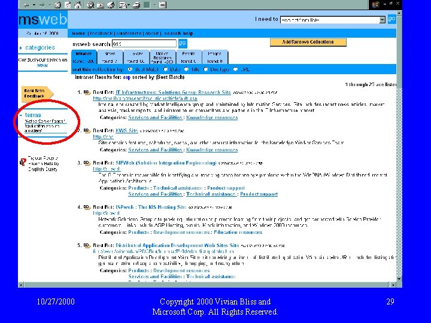Click Best Bet icon beside SIEWeb result
431x323 pixels.
click(x=87, y=163)
